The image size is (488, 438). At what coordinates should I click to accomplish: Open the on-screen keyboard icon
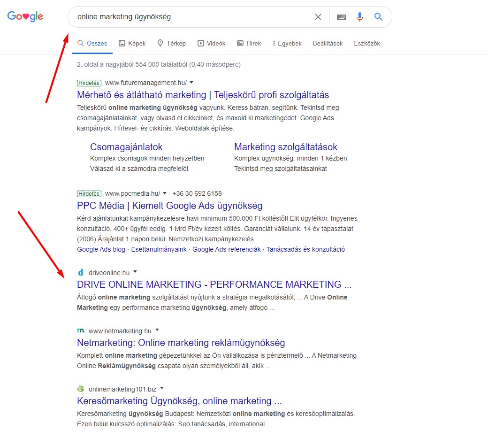[341, 17]
